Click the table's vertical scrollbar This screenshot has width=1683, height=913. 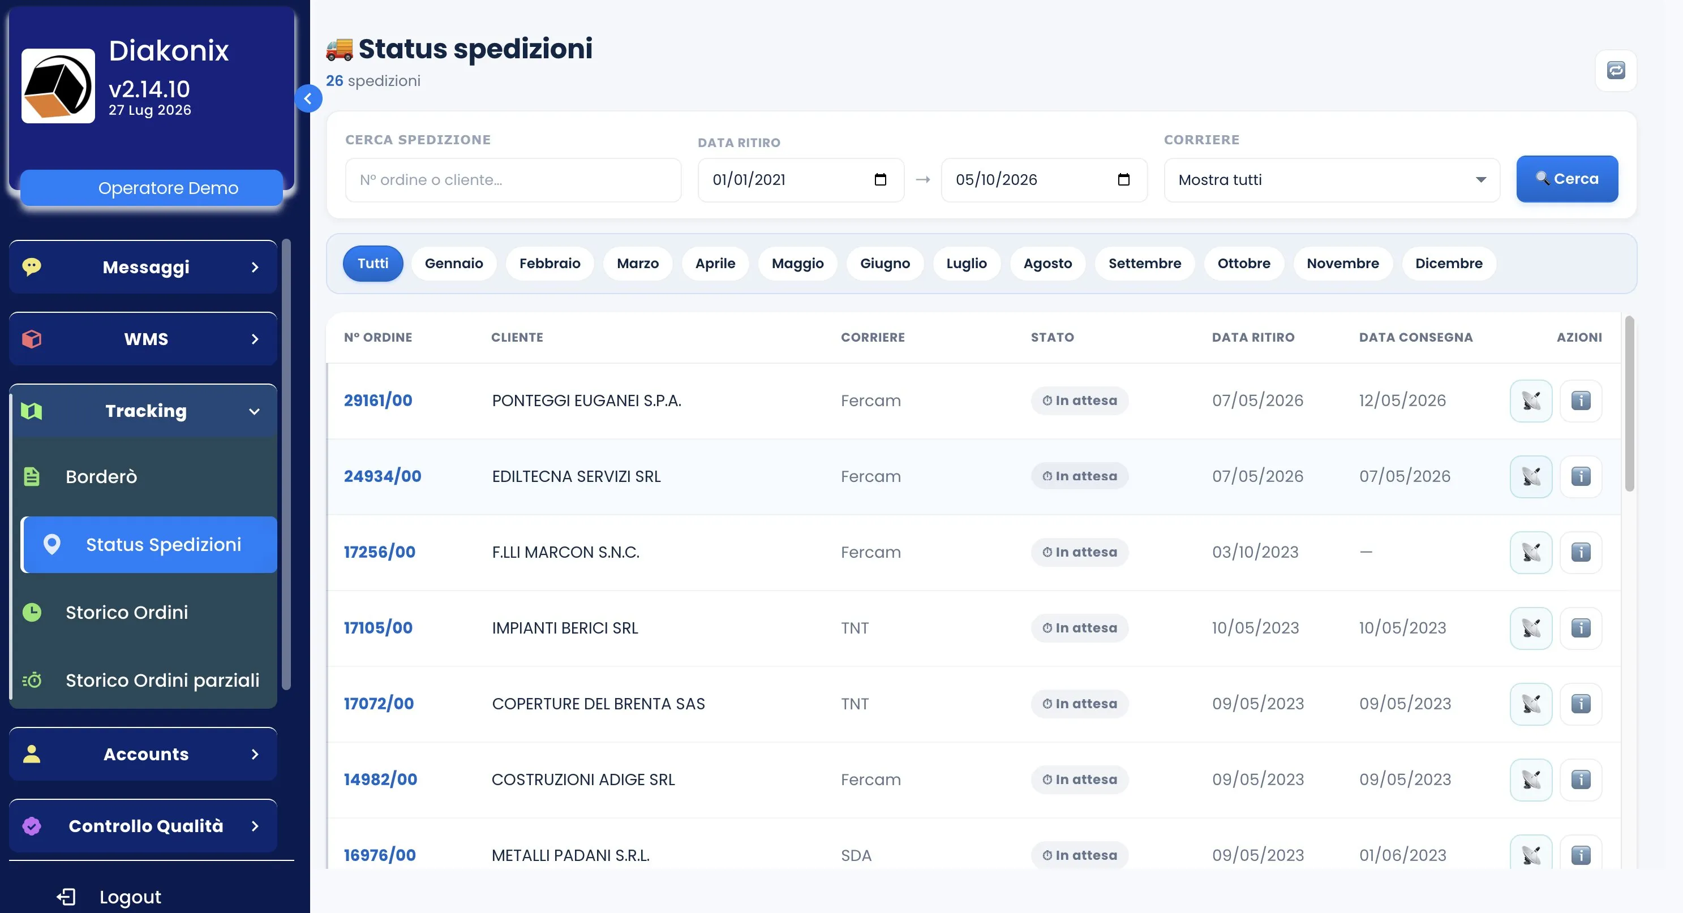tap(1629, 403)
